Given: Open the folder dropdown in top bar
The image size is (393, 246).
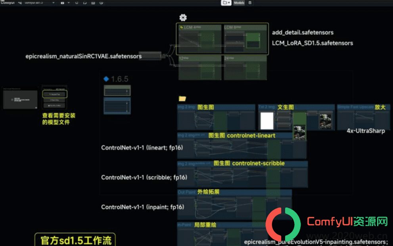Looking at the screenshot, I should (226, 3).
